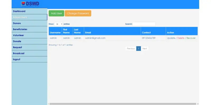
Task: Click the DSWD logo in header
Action: (30, 4)
